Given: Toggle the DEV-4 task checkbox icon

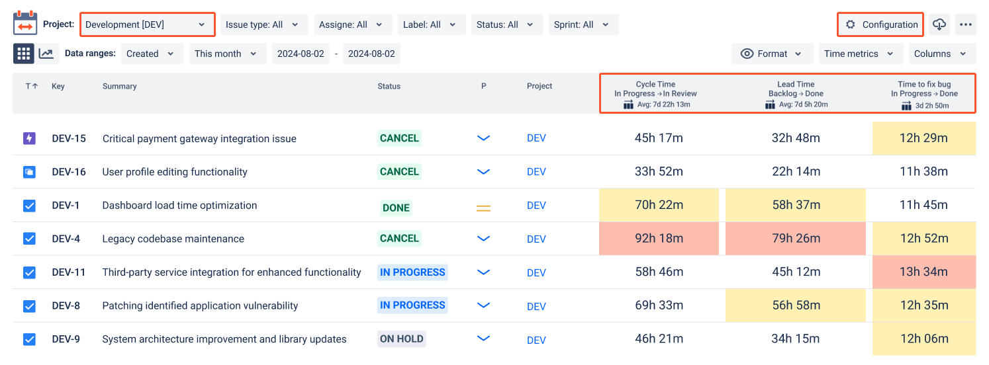Looking at the screenshot, I should 29,239.
